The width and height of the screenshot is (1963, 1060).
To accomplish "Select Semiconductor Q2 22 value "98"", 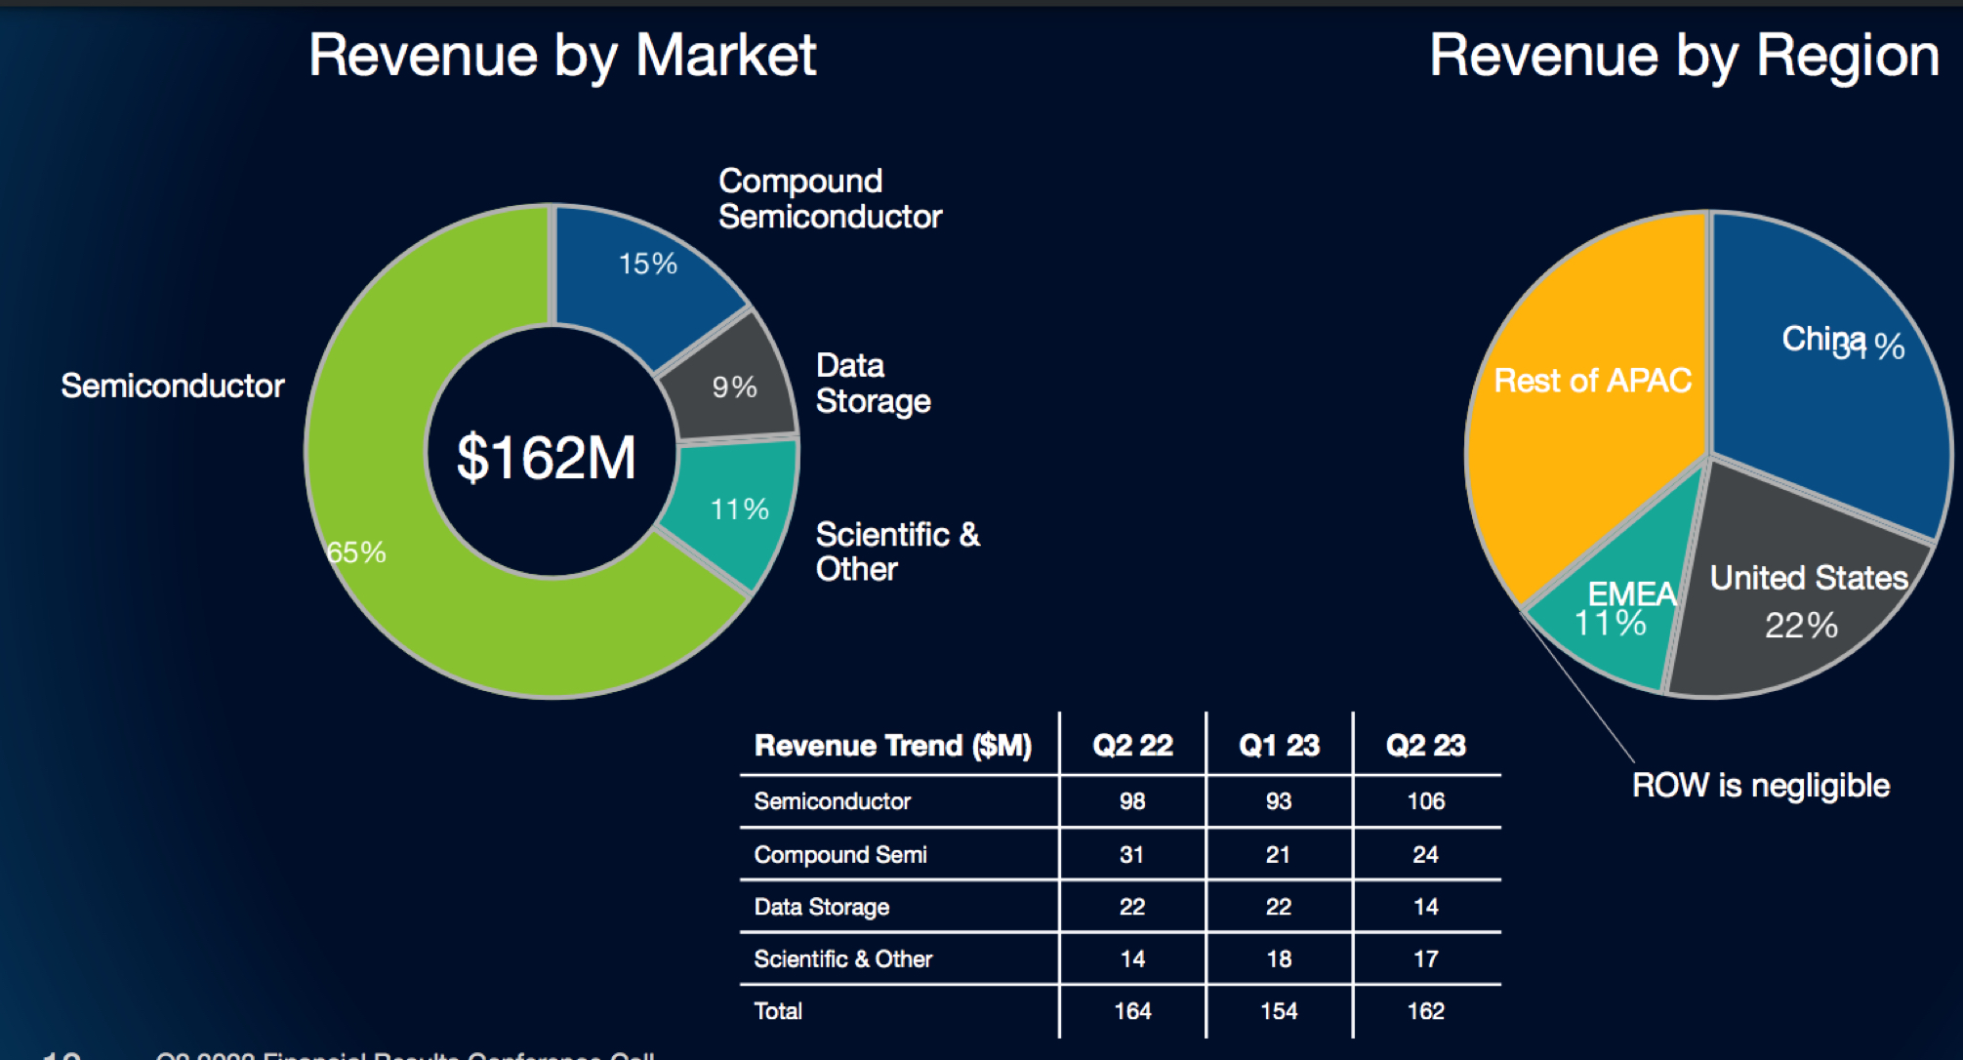I will pyautogui.click(x=1132, y=801).
